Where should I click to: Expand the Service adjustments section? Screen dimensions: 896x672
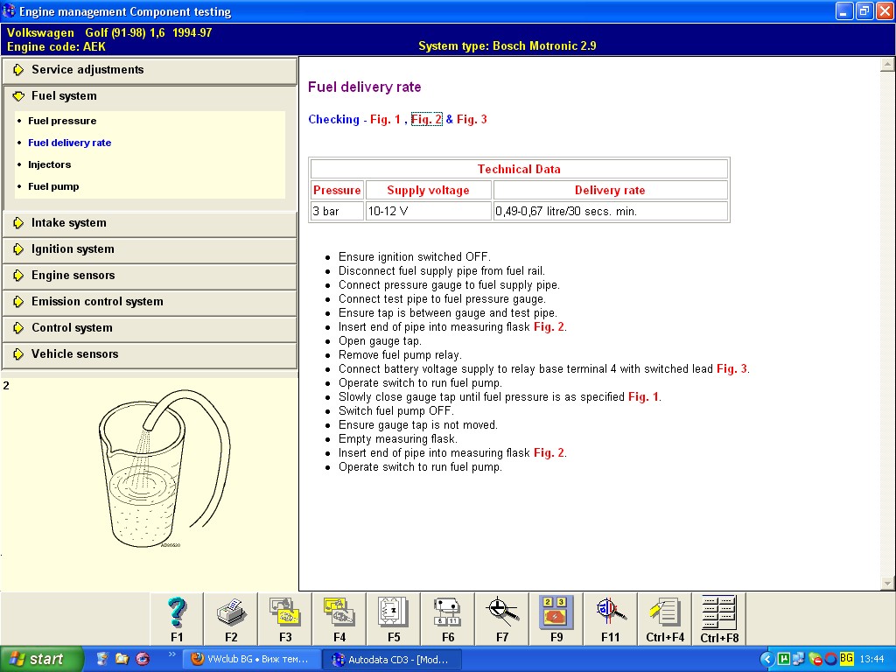pos(87,70)
